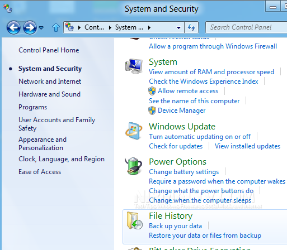This screenshot has width=287, height=250.
Task: Open Appearance and Personalization
Action: pyautogui.click(x=43, y=143)
